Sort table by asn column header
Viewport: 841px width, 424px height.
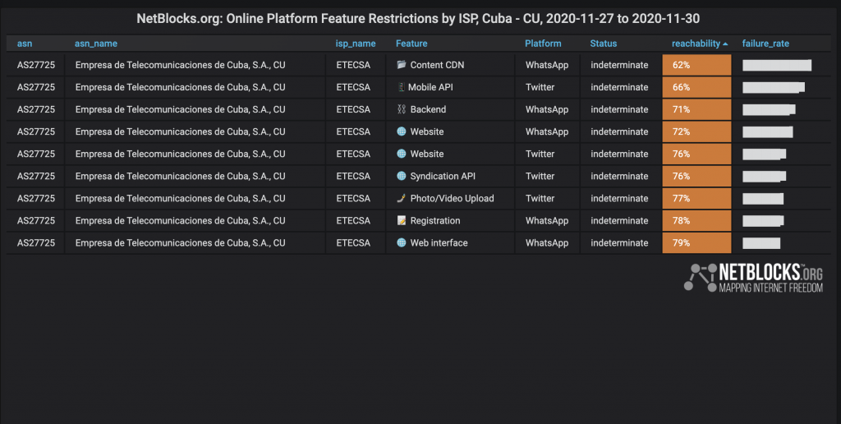[25, 44]
